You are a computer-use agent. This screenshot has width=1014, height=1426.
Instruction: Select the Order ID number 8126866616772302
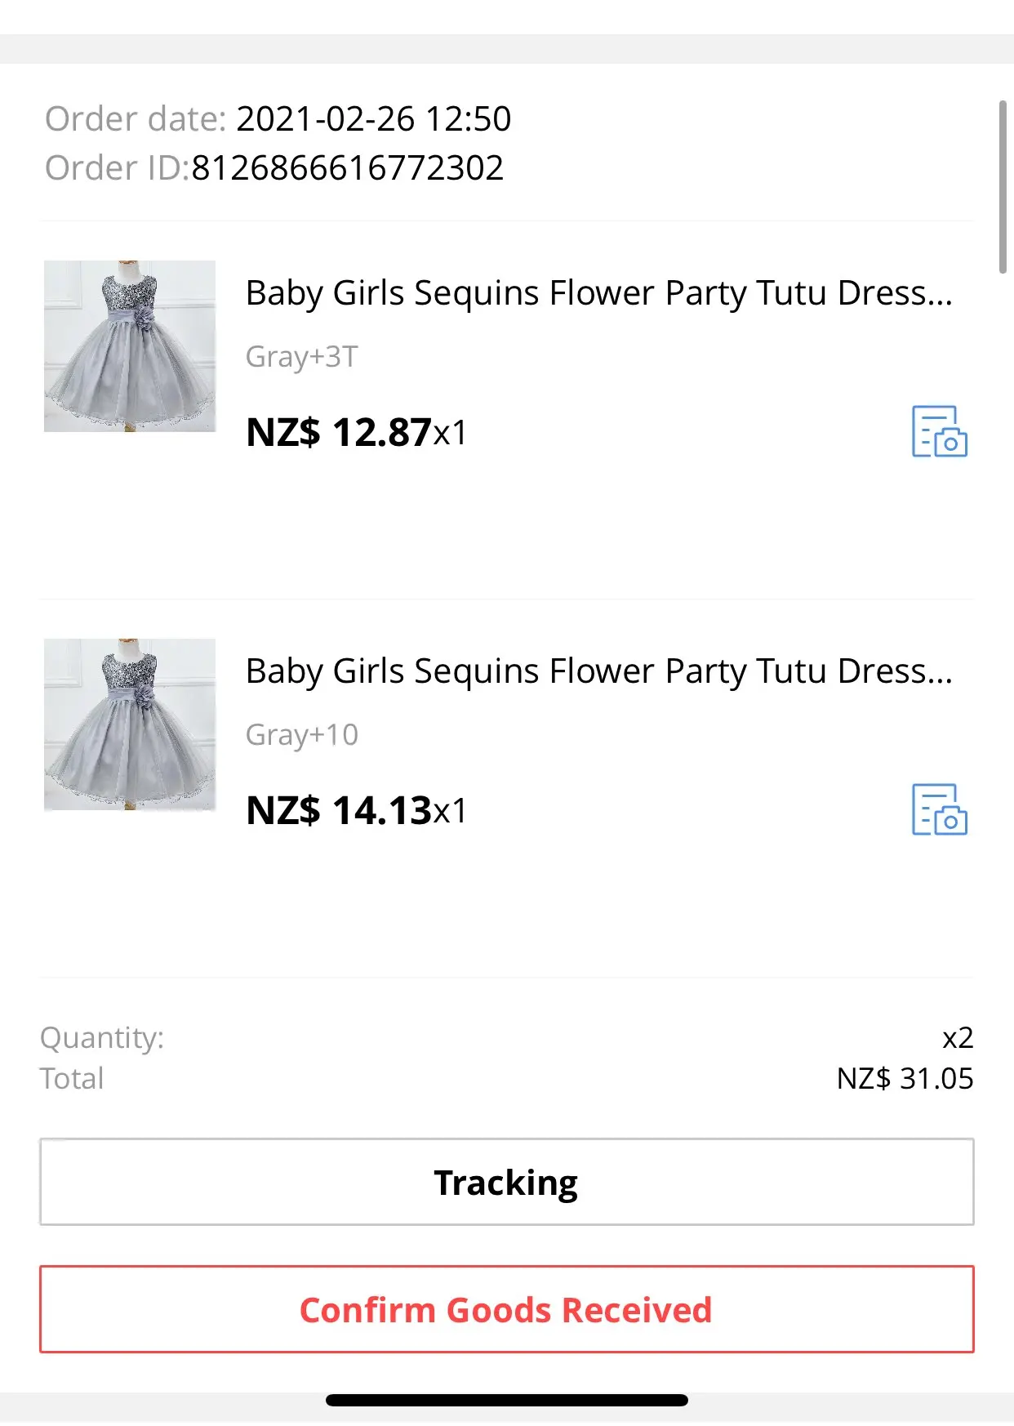tap(348, 168)
